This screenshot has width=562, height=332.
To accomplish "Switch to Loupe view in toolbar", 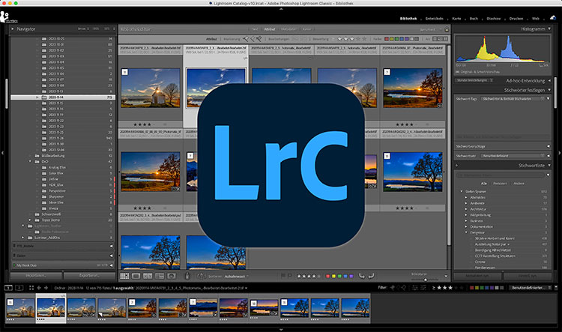I will [x=136, y=276].
